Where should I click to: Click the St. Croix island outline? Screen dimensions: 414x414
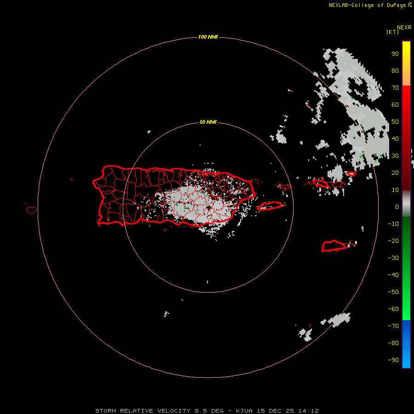[x=334, y=246]
